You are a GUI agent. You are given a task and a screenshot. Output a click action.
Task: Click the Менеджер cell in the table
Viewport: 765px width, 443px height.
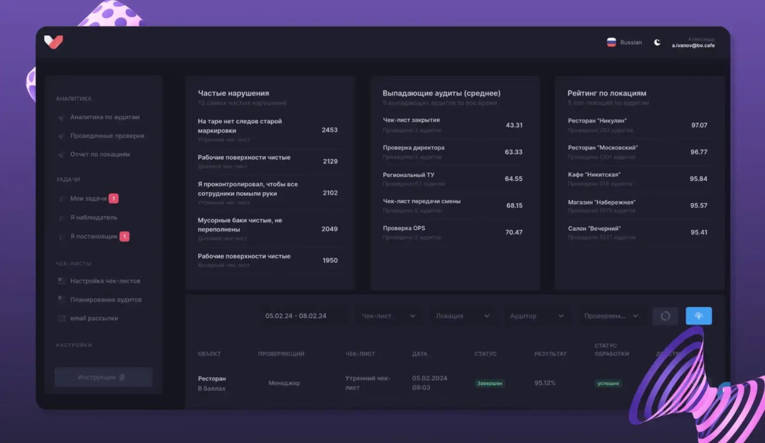(284, 383)
